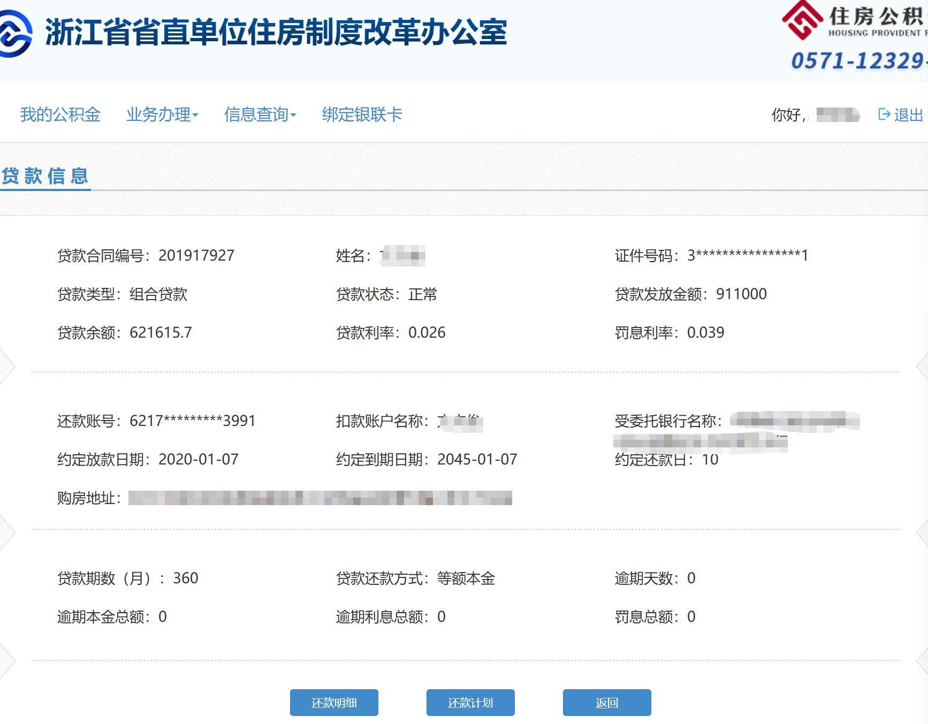Click the 扣款账户名称 label

click(x=382, y=421)
